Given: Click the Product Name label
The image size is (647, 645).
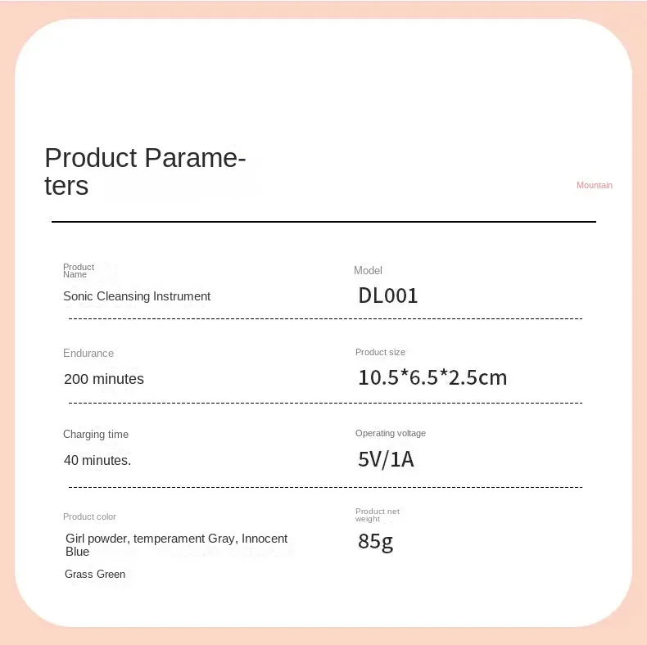Looking at the screenshot, I should [x=79, y=270].
